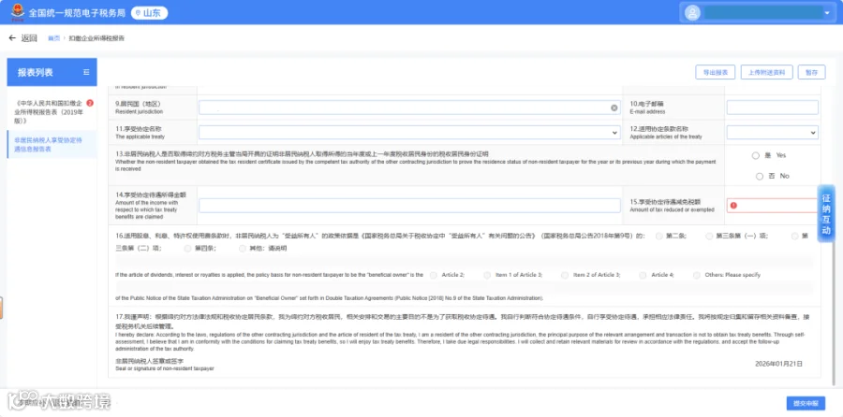Image resolution: width=843 pixels, height=417 pixels.
Task: Select the Item 1 of Article 3 radio
Action: pos(487,275)
